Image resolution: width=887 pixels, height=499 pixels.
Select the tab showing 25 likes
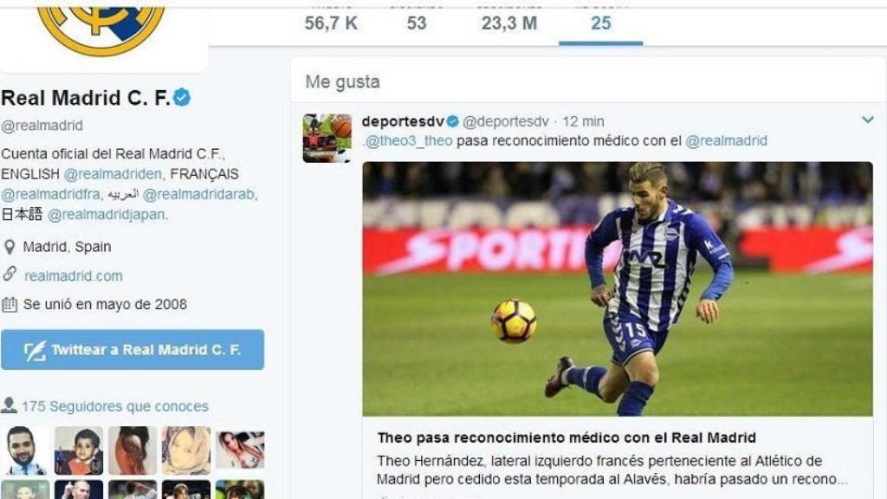[601, 23]
